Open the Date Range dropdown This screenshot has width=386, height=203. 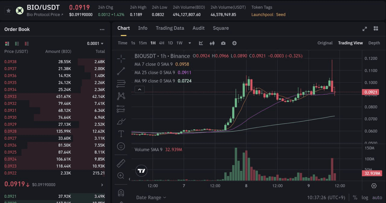tap(151, 198)
